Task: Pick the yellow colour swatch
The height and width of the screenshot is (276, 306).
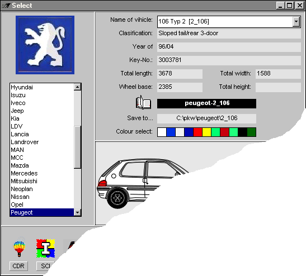Action: point(206,132)
